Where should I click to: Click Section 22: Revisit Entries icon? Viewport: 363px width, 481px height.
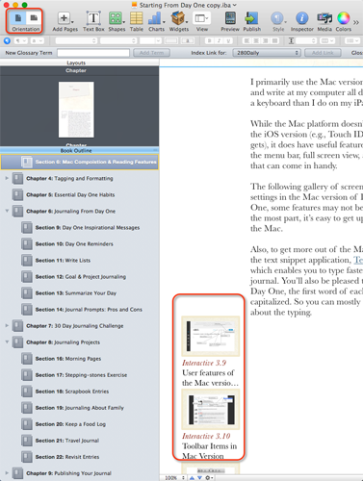pos(27,457)
